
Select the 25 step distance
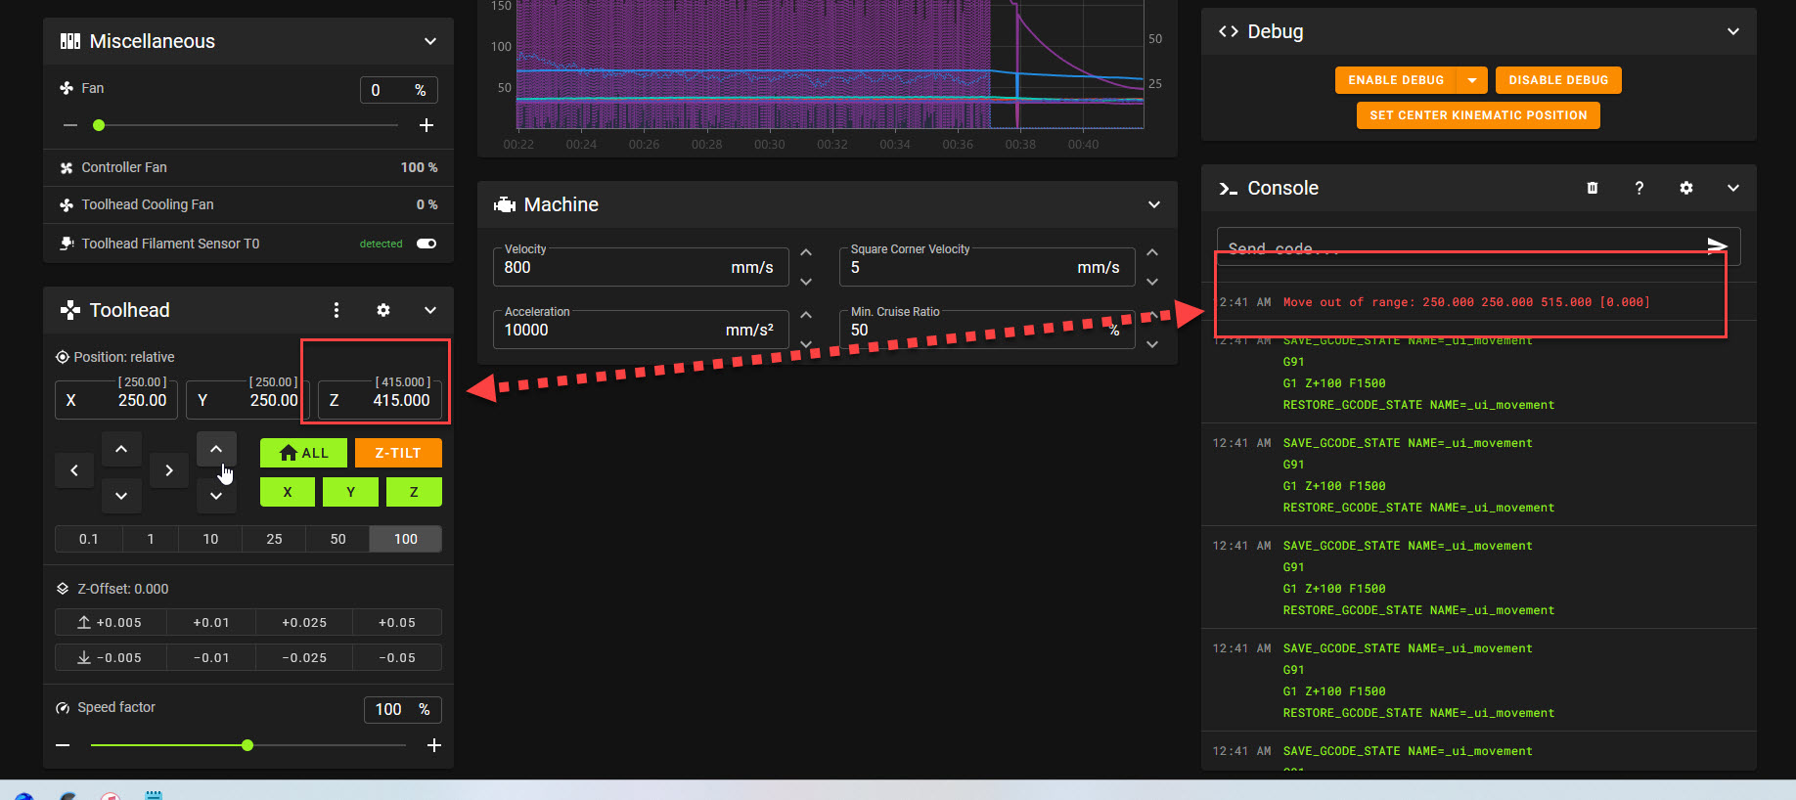click(x=274, y=539)
